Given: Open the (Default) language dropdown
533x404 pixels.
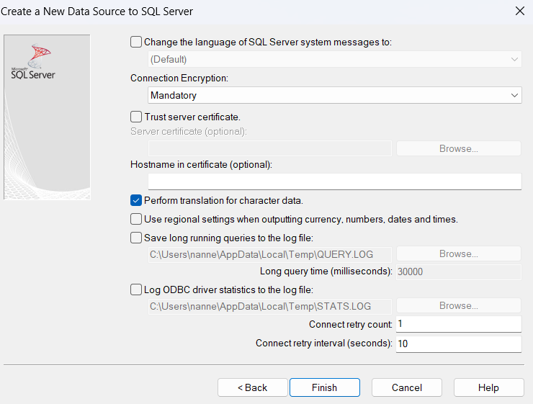Looking at the screenshot, I should pos(334,60).
